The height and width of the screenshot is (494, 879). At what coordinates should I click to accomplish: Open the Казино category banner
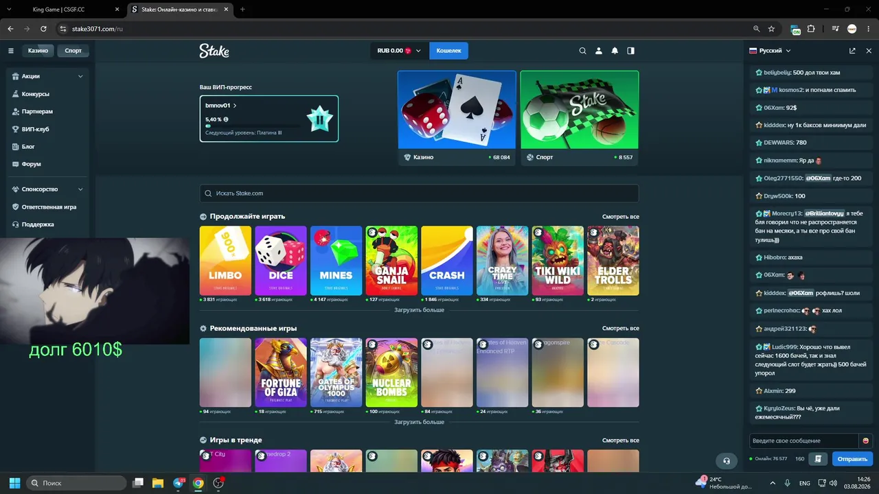click(x=457, y=118)
